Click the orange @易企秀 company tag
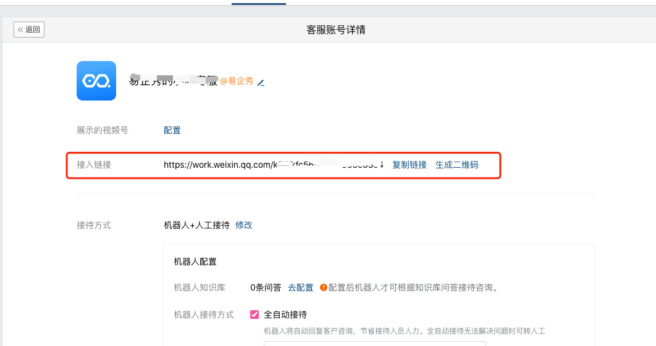Screen dimensions: 656x346 point(237,81)
